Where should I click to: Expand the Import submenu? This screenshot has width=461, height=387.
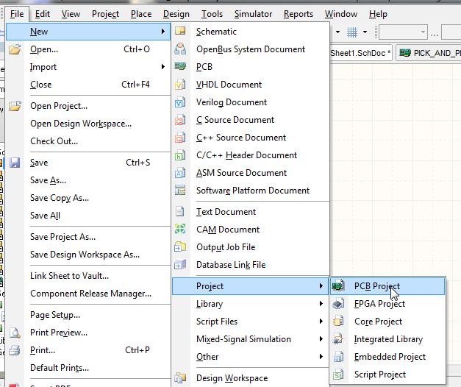point(88,67)
